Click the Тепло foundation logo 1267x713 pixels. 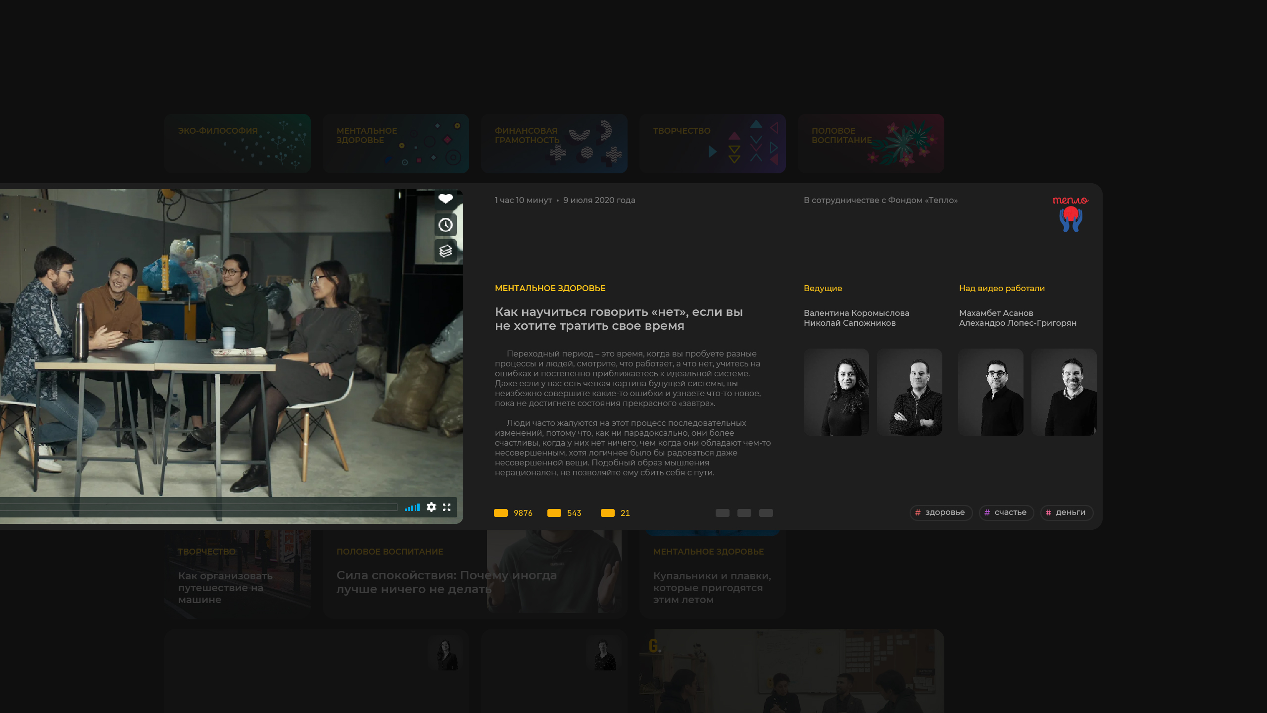[1071, 214]
